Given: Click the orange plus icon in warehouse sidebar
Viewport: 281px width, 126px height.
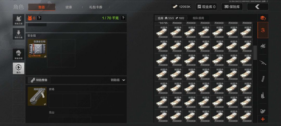Looking at the screenshot, I should tap(263, 119).
